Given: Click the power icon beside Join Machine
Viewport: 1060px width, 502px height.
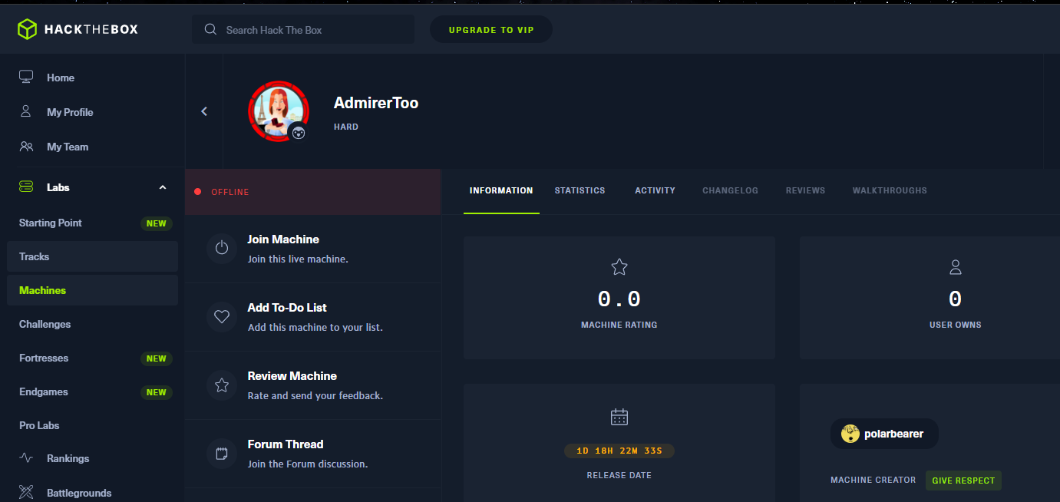Looking at the screenshot, I should (x=222, y=249).
